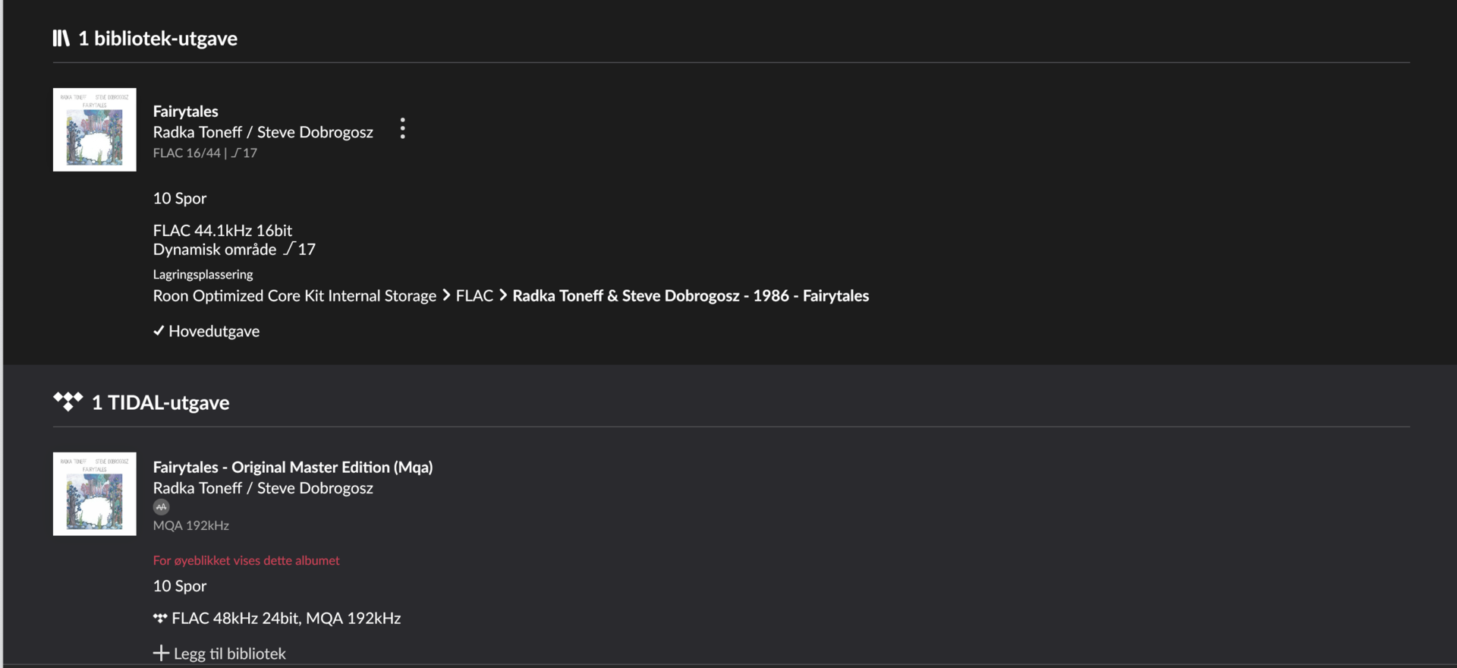Image resolution: width=1457 pixels, height=668 pixels.
Task: Toggle Hovedutgave primary version label
Action: click(214, 331)
